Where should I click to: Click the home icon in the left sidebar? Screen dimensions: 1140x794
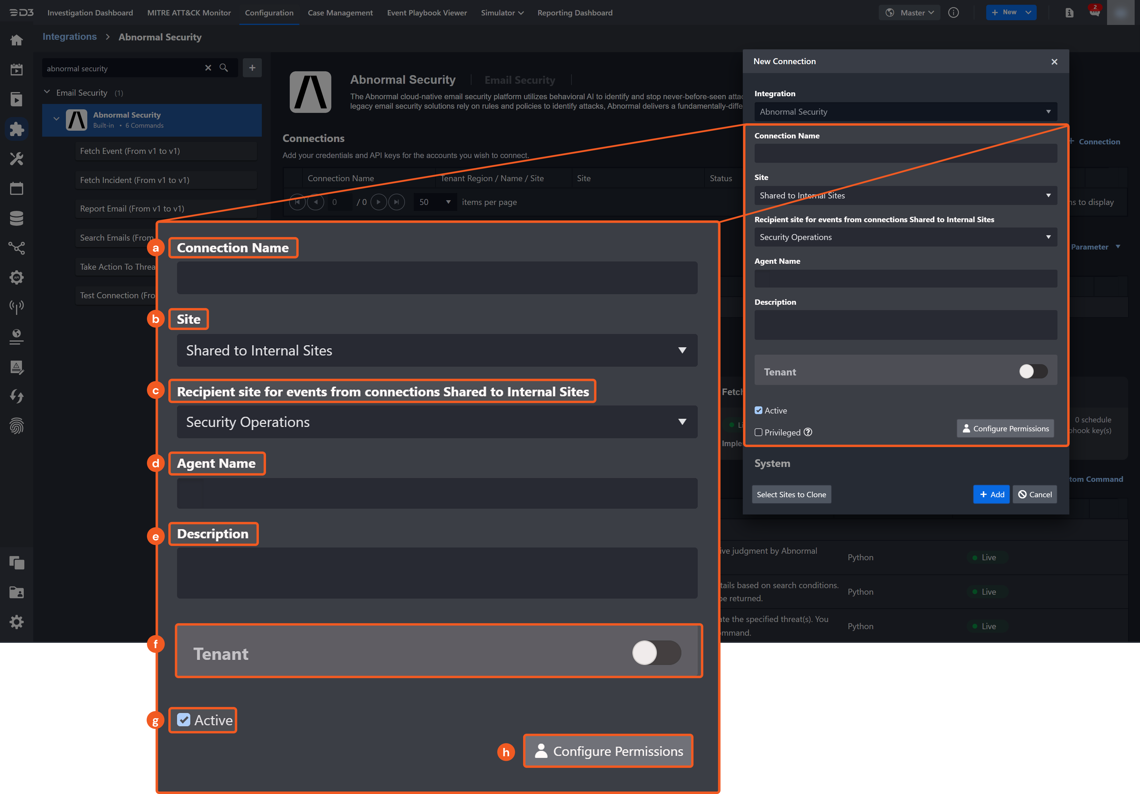(x=16, y=40)
